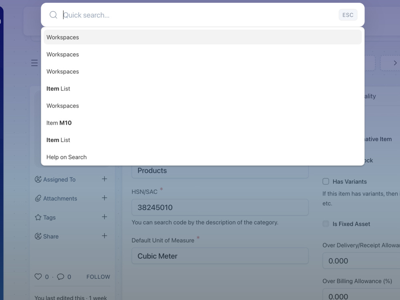Go to next record with chevron arrow

coord(395,63)
